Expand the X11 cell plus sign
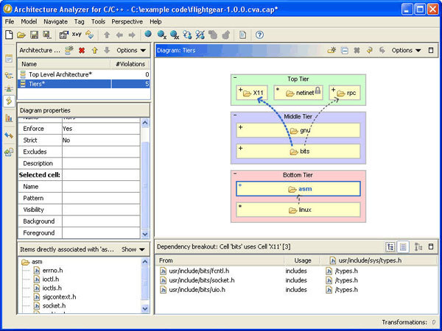This screenshot has height=331, width=442. 240,90
